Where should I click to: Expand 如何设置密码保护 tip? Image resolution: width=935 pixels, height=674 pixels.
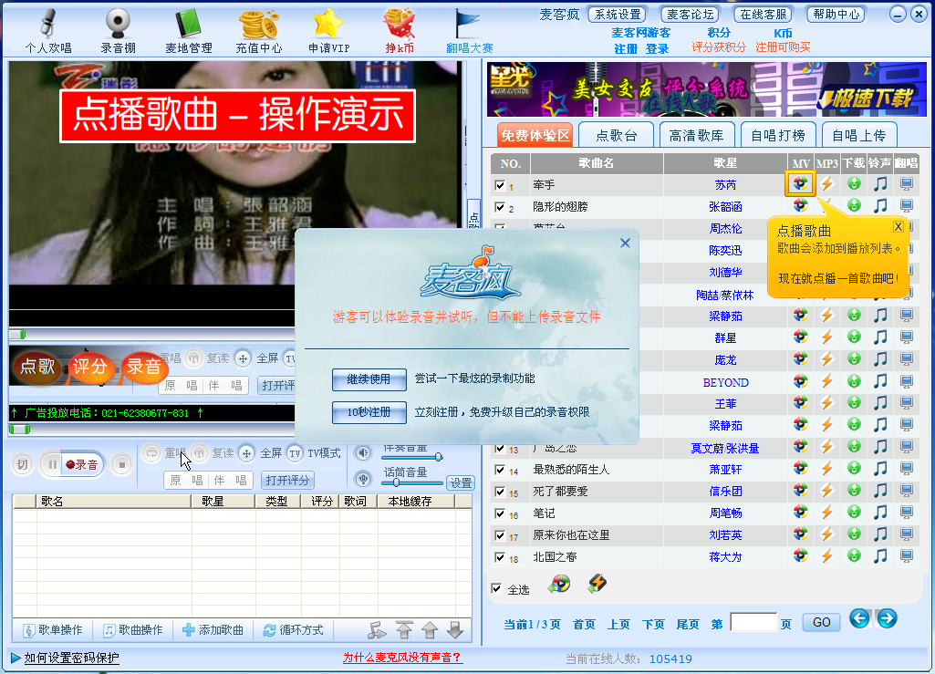click(x=65, y=658)
